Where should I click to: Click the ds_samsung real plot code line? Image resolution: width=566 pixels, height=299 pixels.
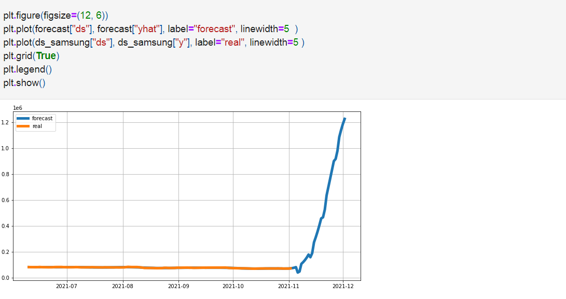[154, 42]
